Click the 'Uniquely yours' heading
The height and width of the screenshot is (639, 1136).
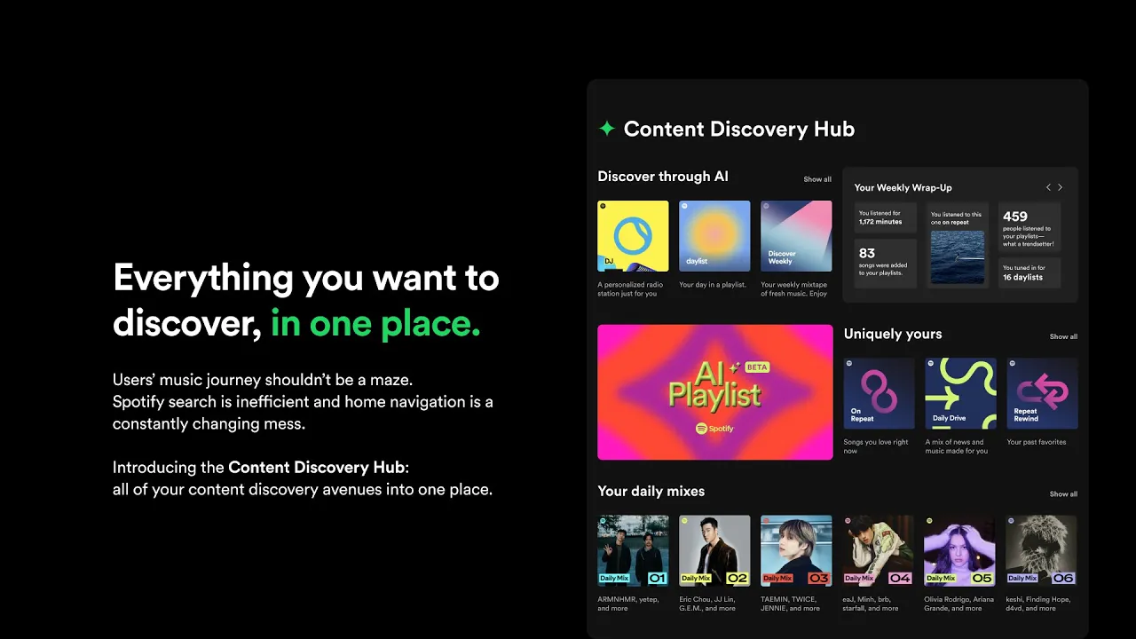click(893, 335)
